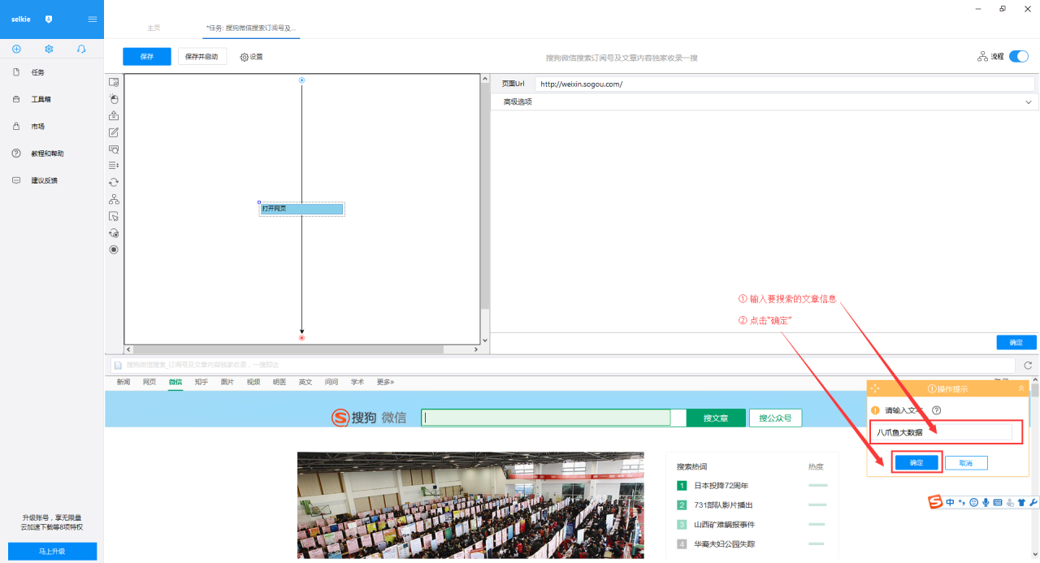Select the pencil input text tool
1040x563 pixels.
pos(114,132)
